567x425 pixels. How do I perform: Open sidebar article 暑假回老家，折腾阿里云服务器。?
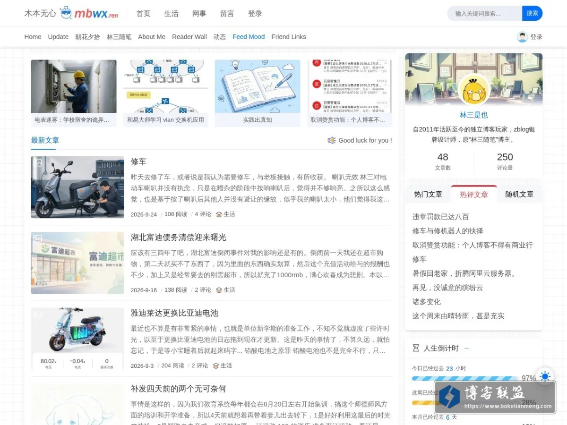pos(465,273)
